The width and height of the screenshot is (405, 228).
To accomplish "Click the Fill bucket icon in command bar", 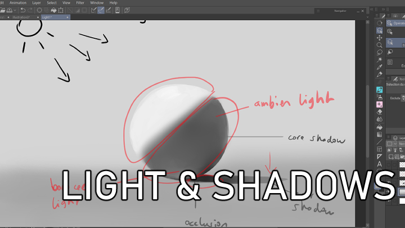I will point(54,10).
